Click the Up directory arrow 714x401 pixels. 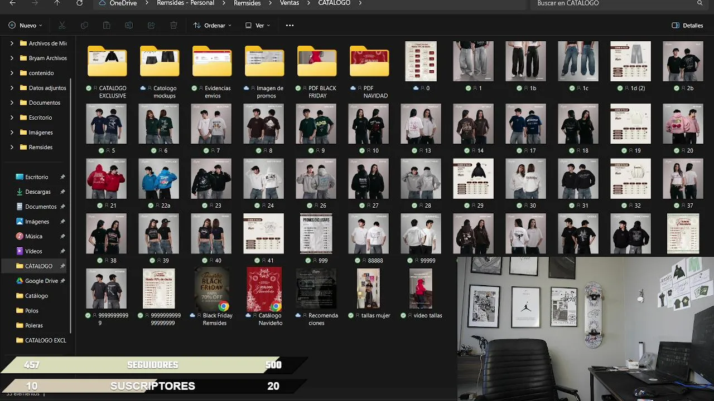click(57, 3)
